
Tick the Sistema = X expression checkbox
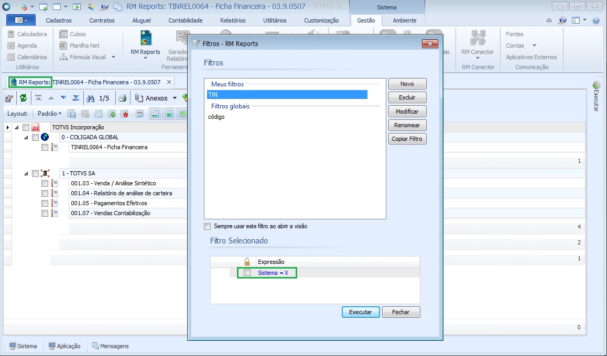pyautogui.click(x=247, y=273)
